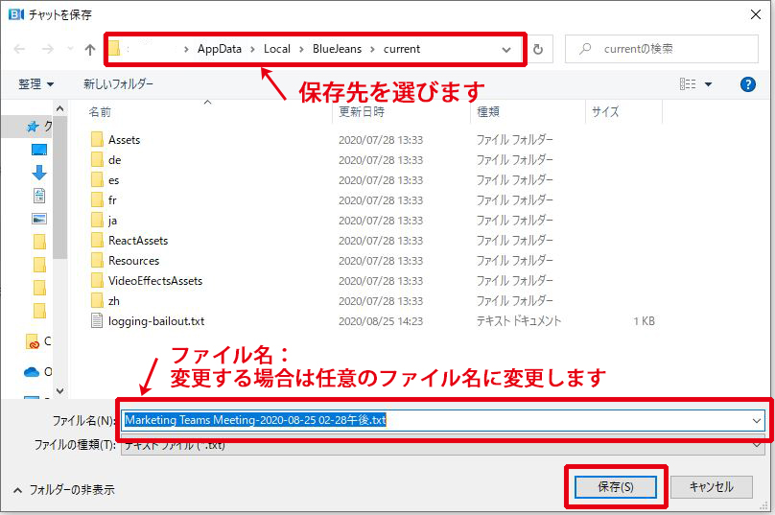775x515 pixels.
Task: Select the fr folder
Action: (x=112, y=200)
